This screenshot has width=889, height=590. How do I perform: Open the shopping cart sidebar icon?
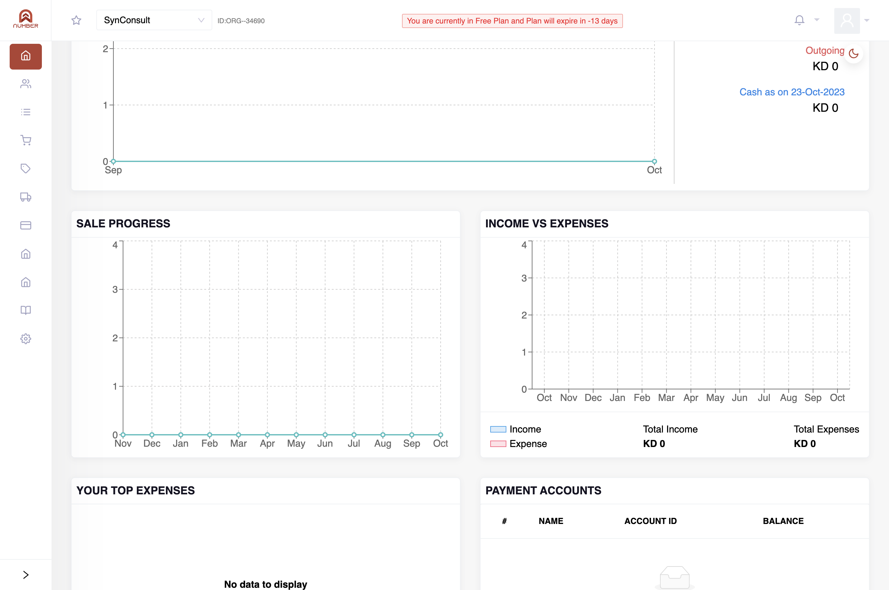point(25,140)
